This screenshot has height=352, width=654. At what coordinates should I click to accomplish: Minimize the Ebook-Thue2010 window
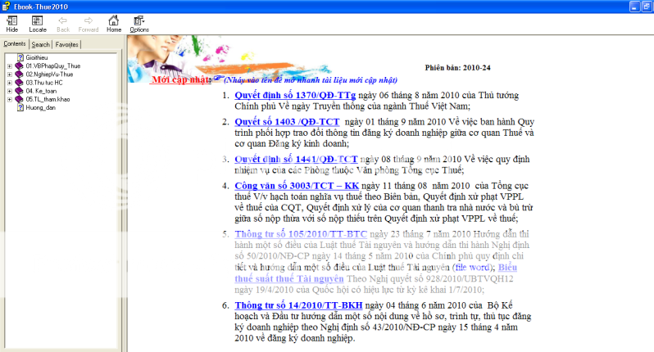point(635,7)
